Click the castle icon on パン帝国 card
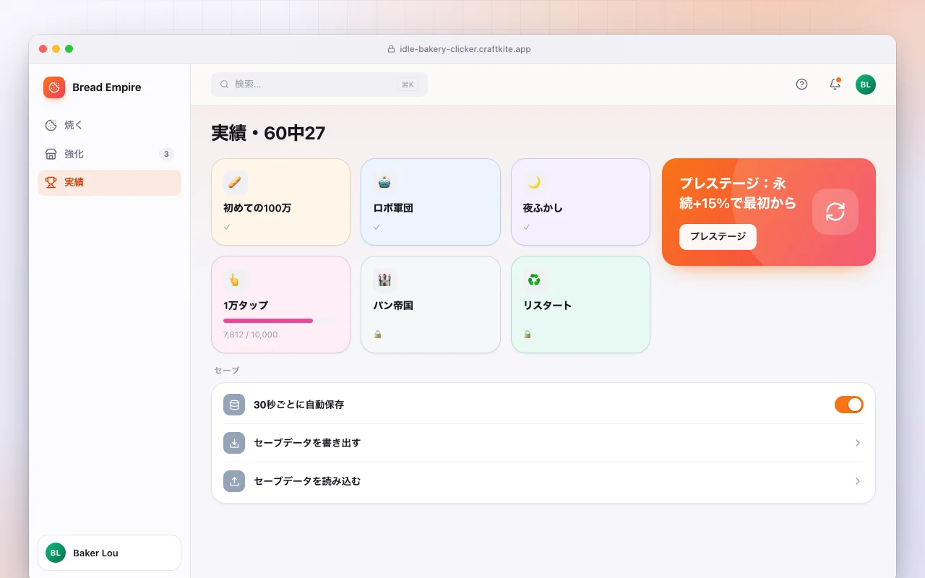This screenshot has height=578, width=925. tap(384, 280)
